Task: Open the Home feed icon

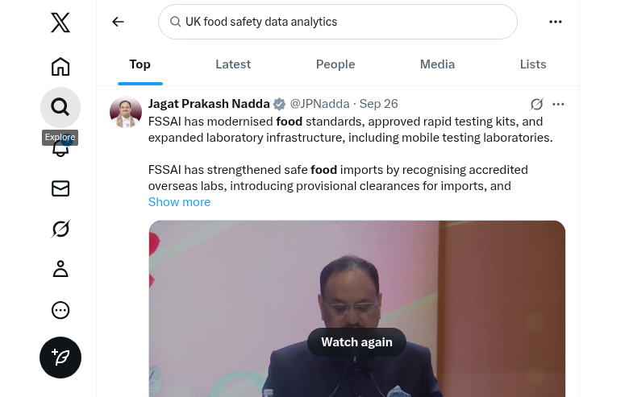Action: (60, 66)
